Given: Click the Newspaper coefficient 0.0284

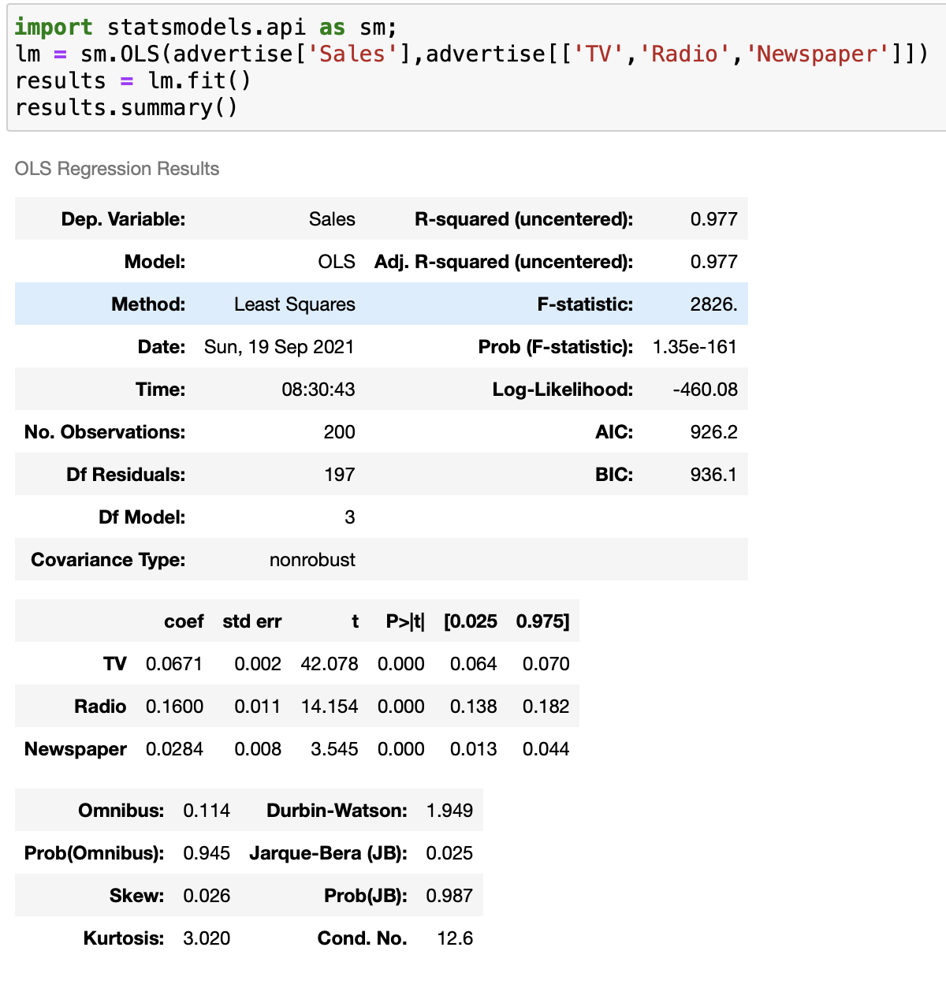Looking at the screenshot, I should click(174, 749).
